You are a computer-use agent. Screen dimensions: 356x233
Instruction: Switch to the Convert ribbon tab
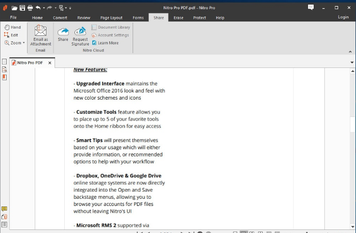point(60,18)
